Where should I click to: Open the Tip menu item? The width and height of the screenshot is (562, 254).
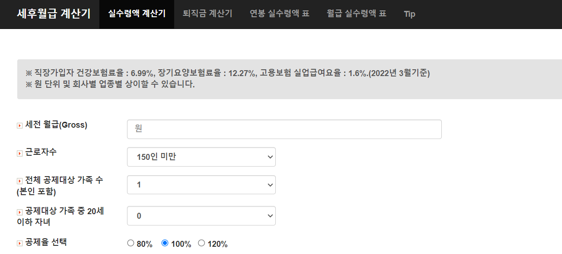[x=410, y=14]
